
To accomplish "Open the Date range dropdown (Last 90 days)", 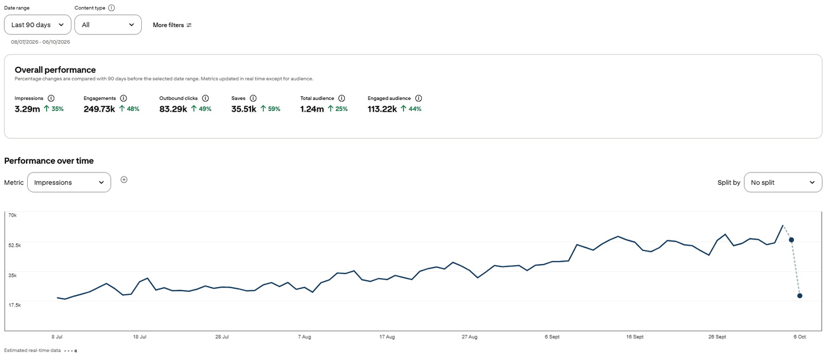I will [38, 25].
